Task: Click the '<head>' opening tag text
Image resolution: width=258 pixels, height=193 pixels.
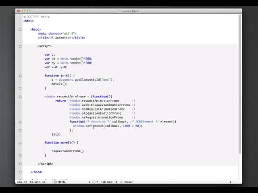Action: 35,29
